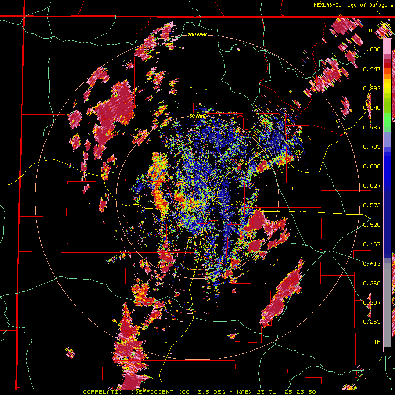395x395 pixels.
Task: Click the 0.360 scale value
Action: (372, 284)
